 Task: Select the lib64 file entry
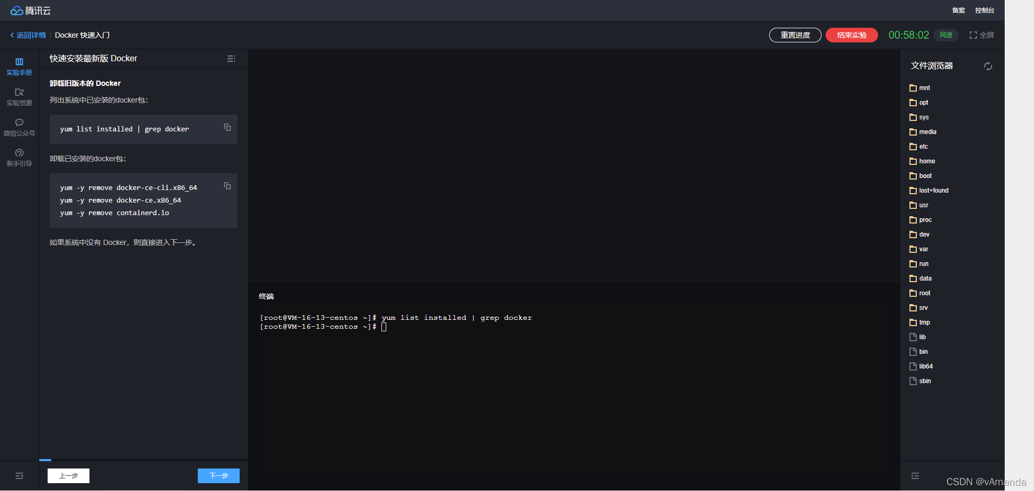coord(921,366)
